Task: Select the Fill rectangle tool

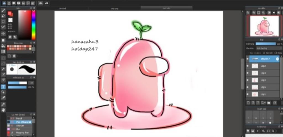Action: [3, 40]
